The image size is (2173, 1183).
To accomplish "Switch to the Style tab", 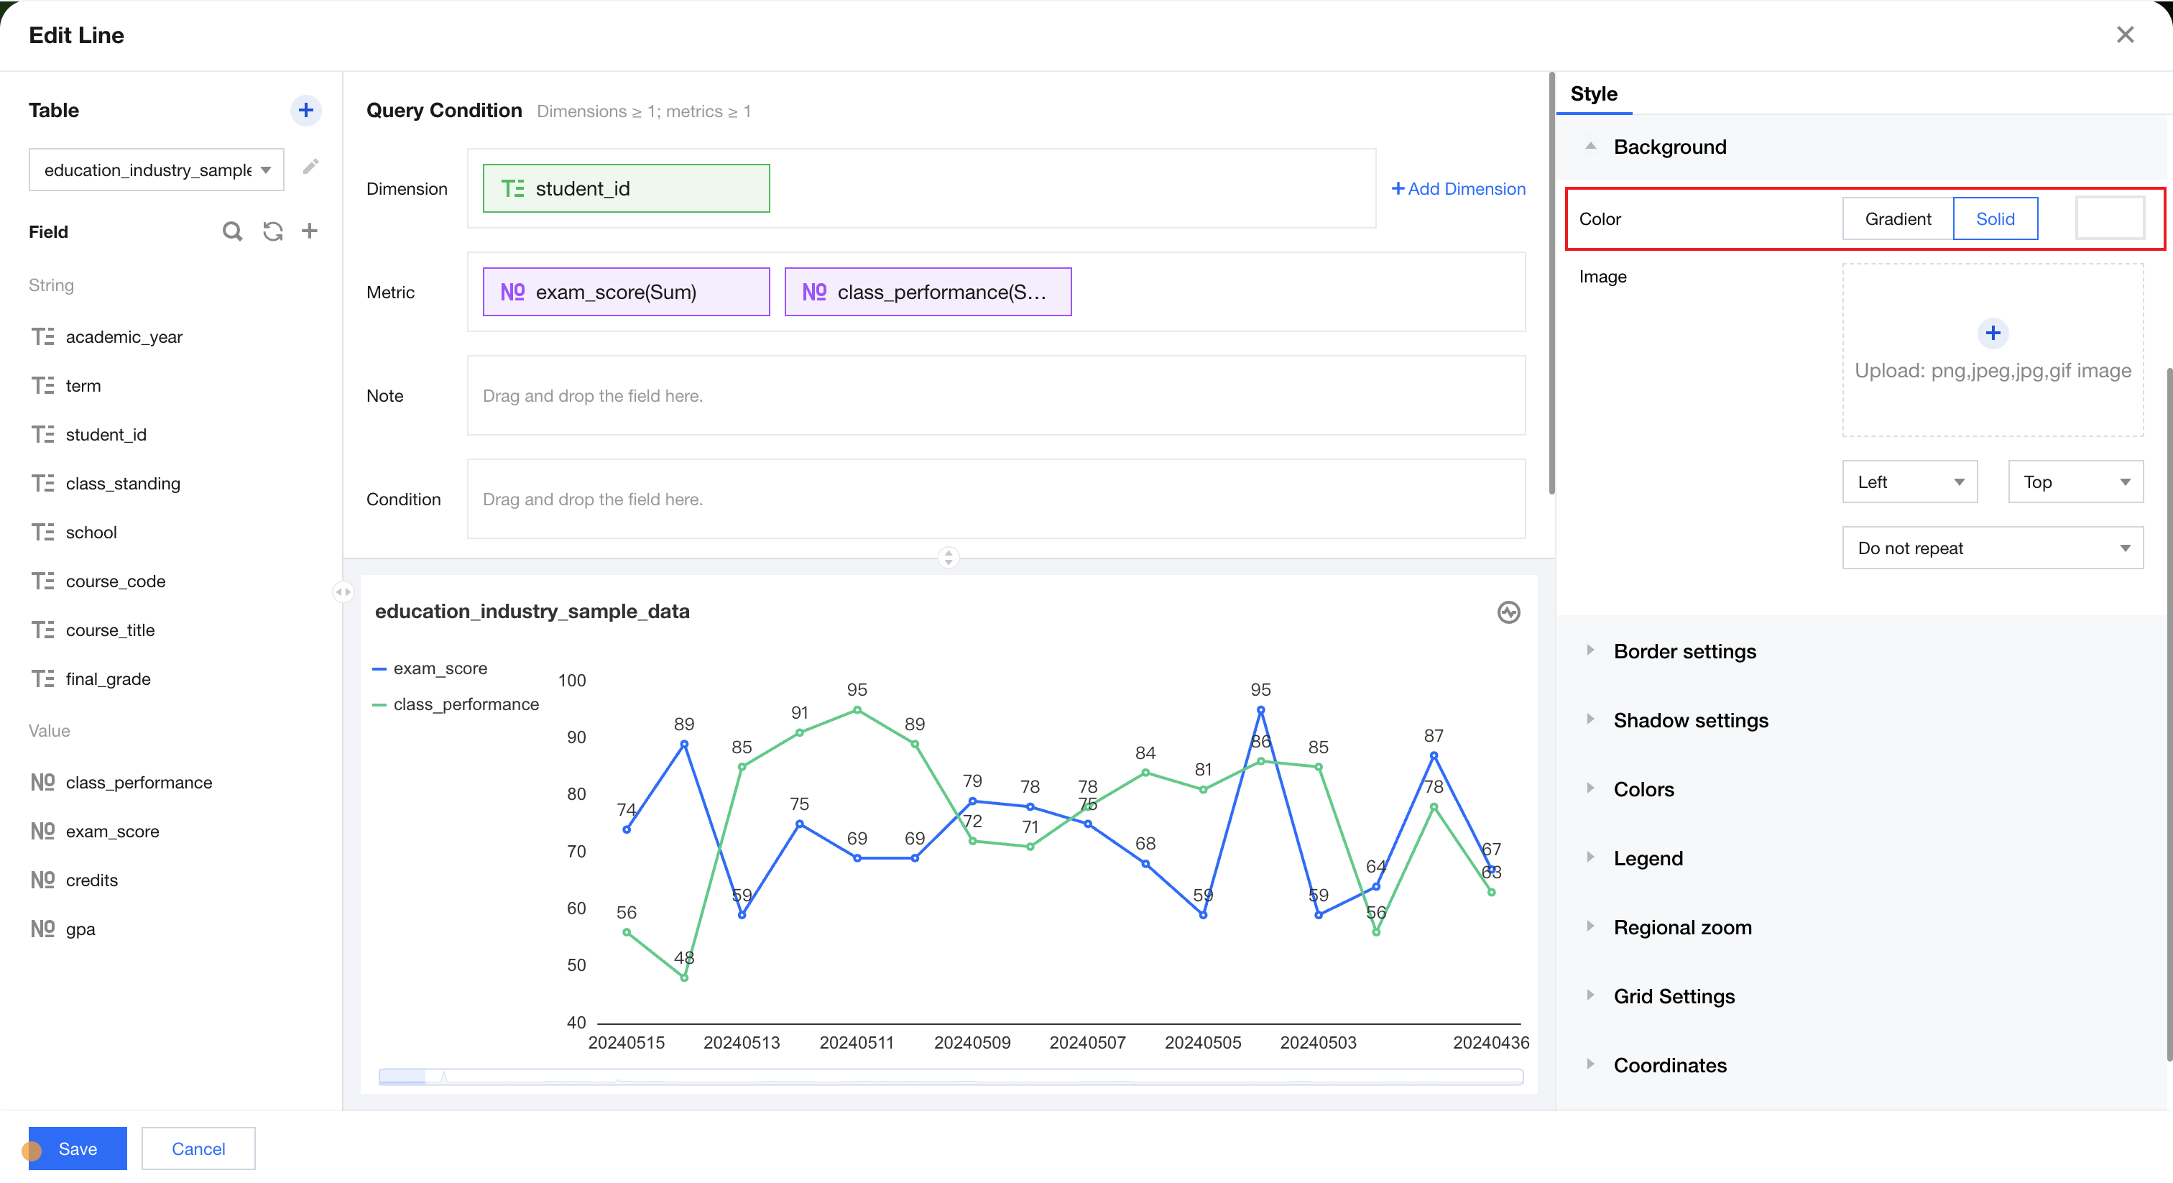I will [x=1594, y=93].
